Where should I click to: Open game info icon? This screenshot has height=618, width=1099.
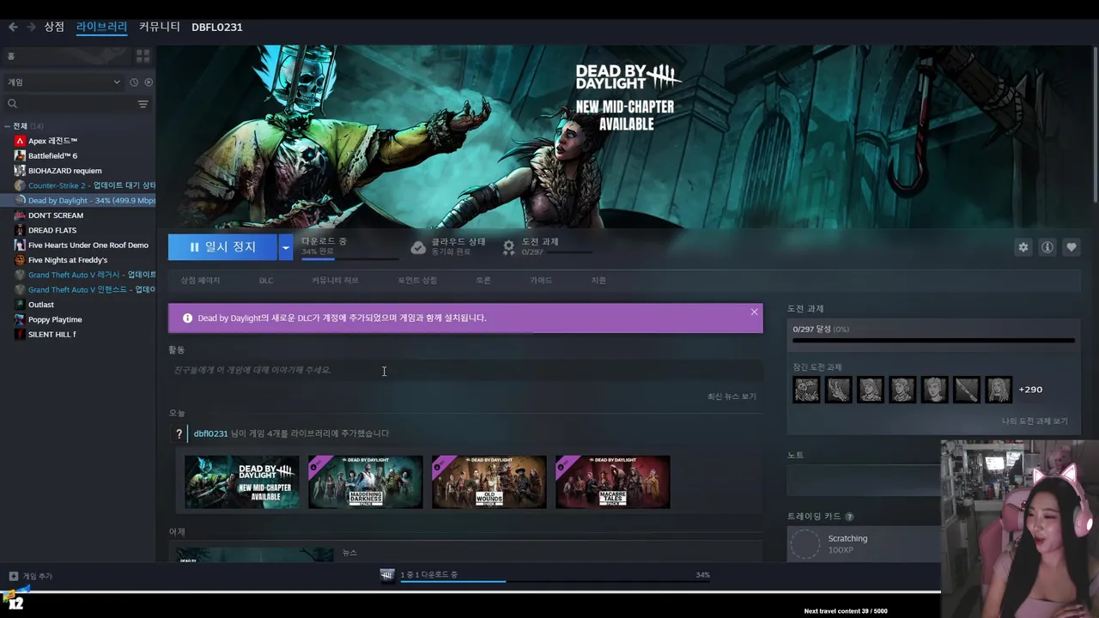coord(1047,247)
